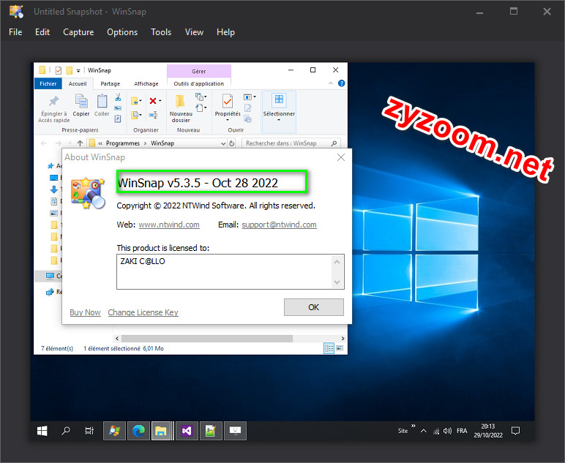Collapse the Explorer ribbon with chevron
This screenshot has width=565, height=463.
pyautogui.click(x=330, y=83)
